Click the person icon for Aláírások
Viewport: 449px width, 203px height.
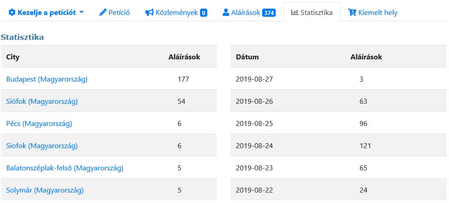226,13
